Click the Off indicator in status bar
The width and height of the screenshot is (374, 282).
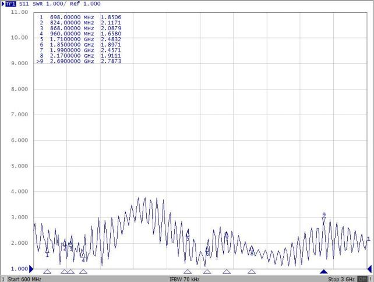pos(362,279)
